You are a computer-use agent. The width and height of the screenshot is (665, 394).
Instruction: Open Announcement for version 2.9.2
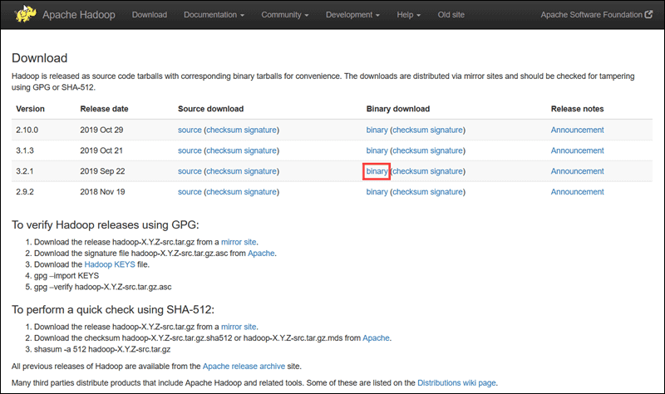click(x=577, y=192)
